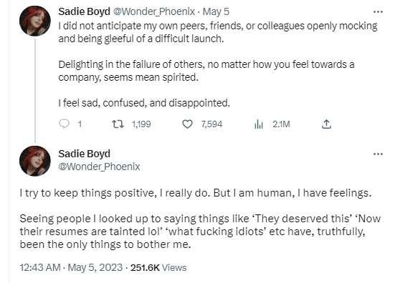Open the May 5 date link
The height and width of the screenshot is (283, 395).
(x=216, y=11)
